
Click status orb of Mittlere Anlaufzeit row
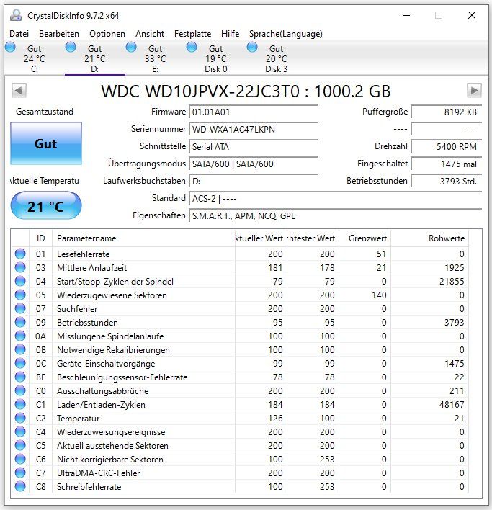(20, 267)
